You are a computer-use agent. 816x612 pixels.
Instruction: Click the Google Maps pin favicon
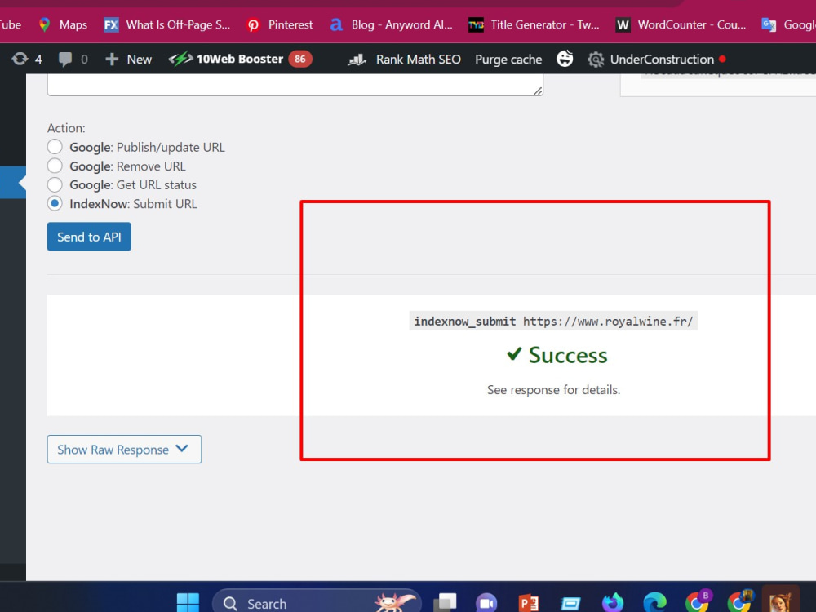point(45,24)
